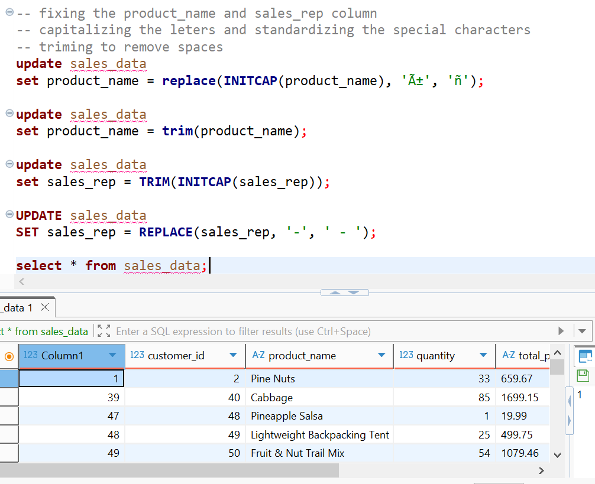The height and width of the screenshot is (484, 595).
Task: Select the total price cell 1699.15
Action: coord(523,398)
